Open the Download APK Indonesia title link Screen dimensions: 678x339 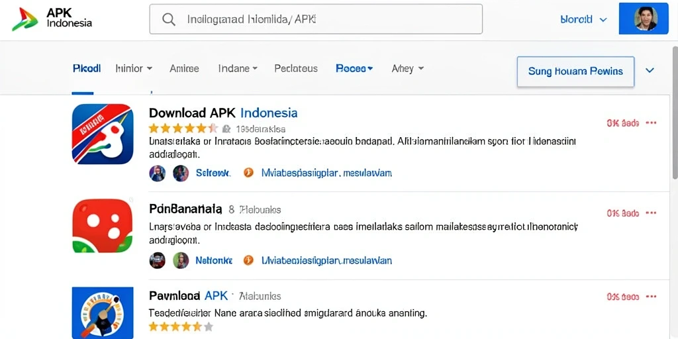[223, 113]
